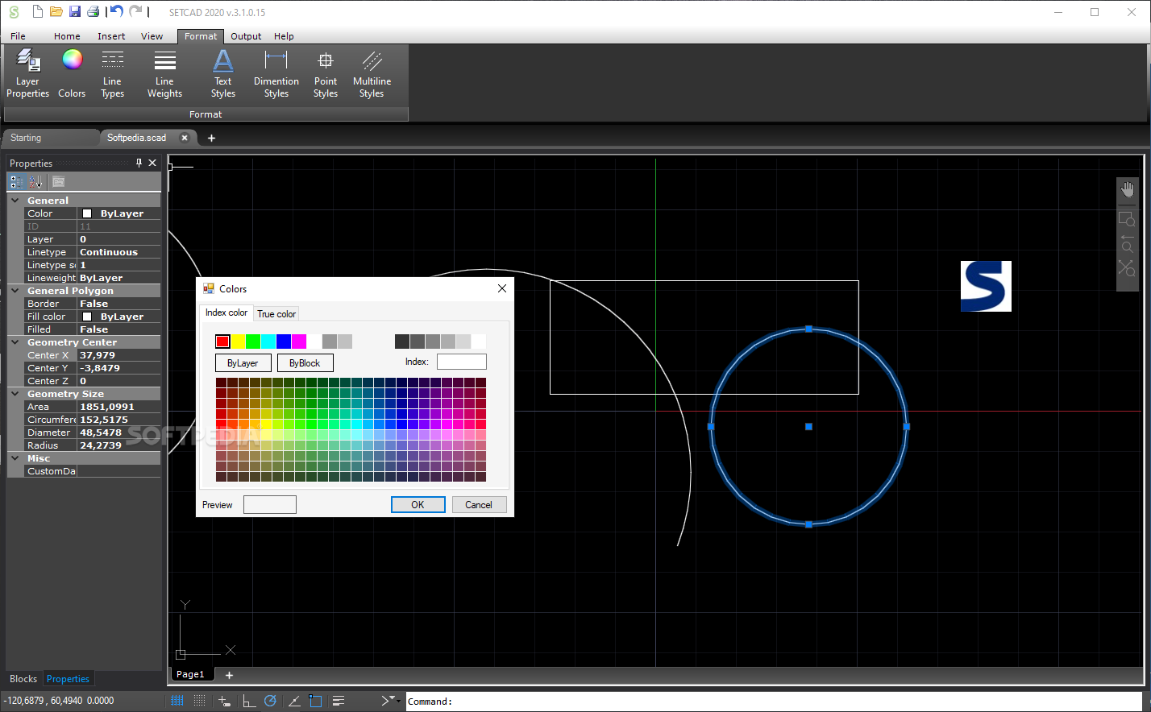1151x712 pixels.
Task: Toggle dynamic input icon in status bar
Action: point(225,701)
